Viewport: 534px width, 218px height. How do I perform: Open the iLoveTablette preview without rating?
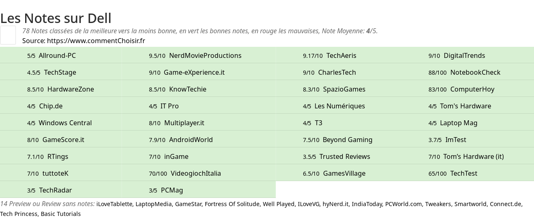[x=115, y=204]
